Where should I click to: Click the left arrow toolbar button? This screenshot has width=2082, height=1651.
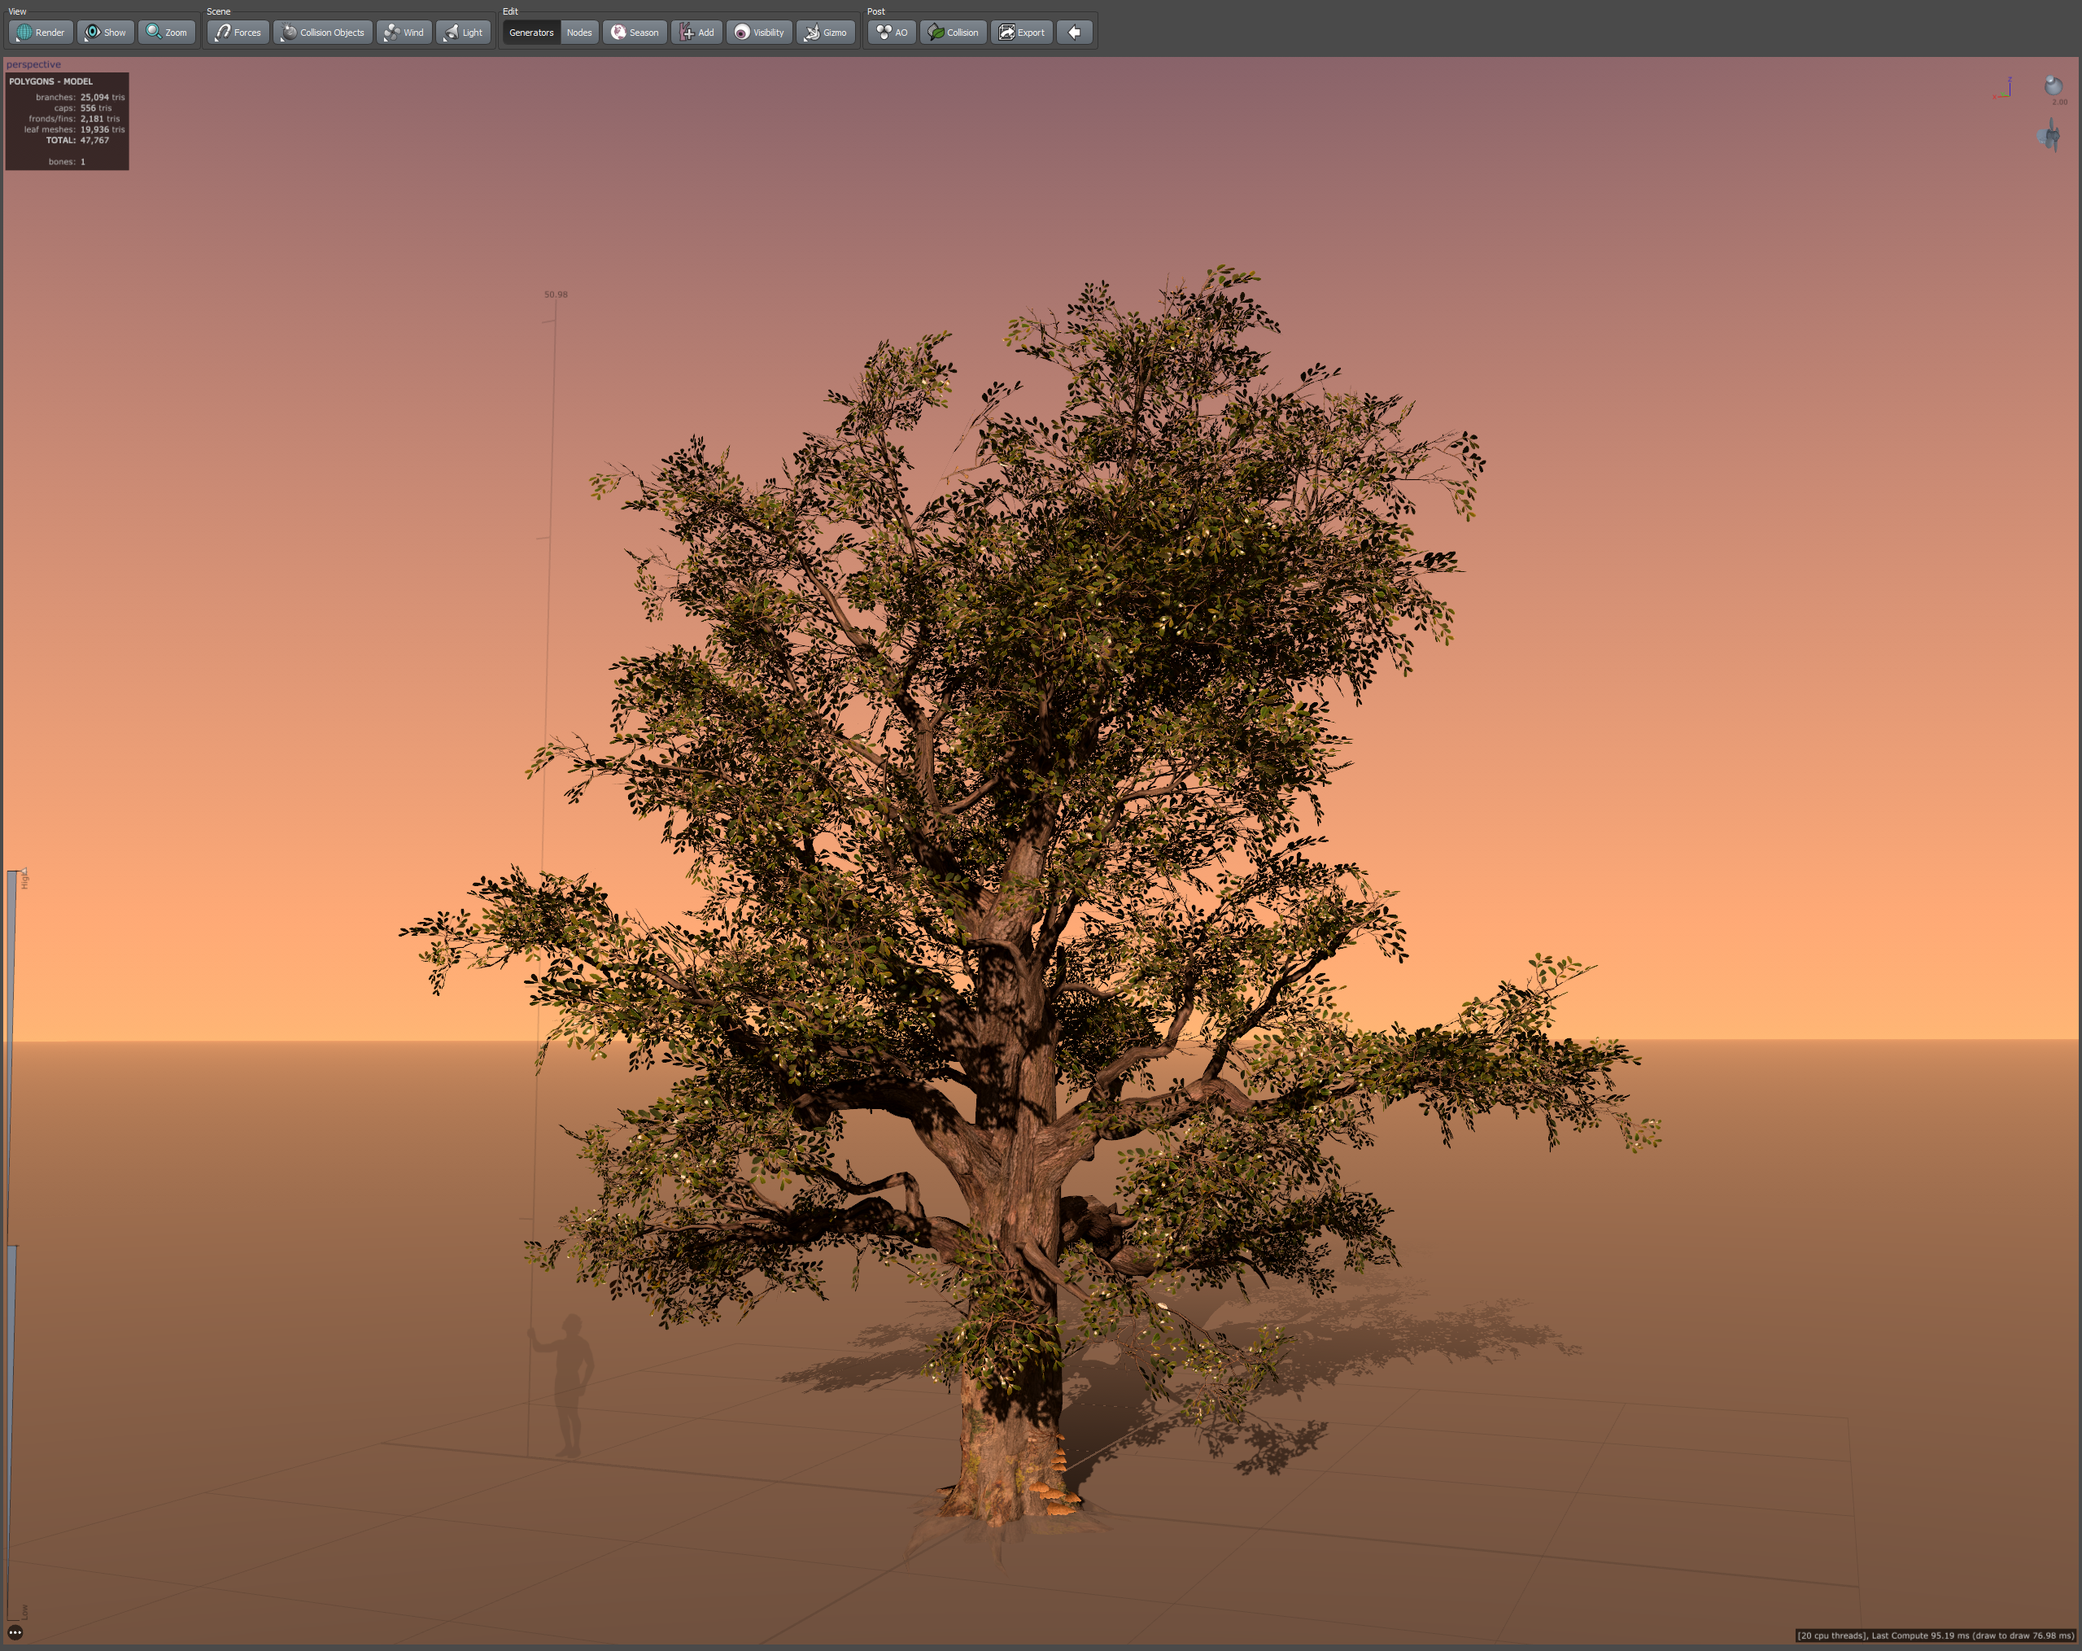tap(1074, 32)
